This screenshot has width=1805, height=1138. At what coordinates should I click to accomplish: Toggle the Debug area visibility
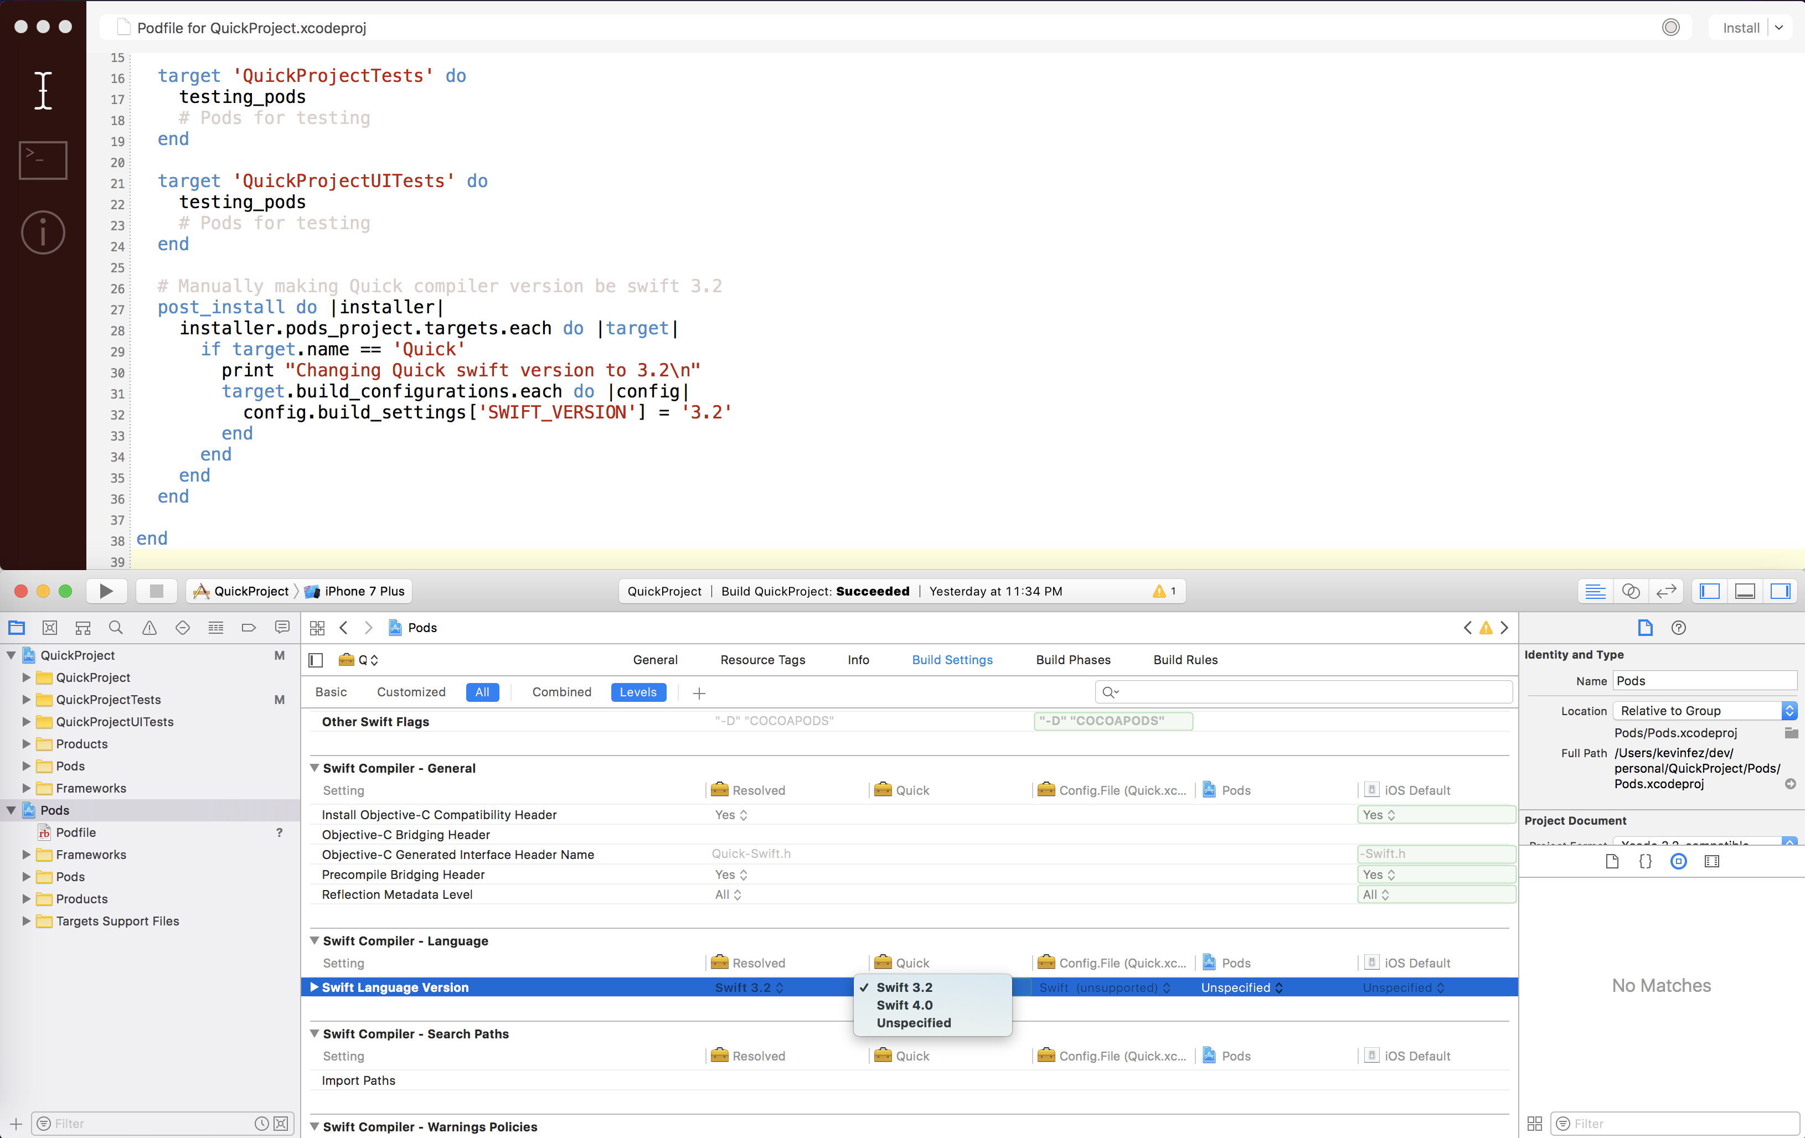(x=1745, y=591)
